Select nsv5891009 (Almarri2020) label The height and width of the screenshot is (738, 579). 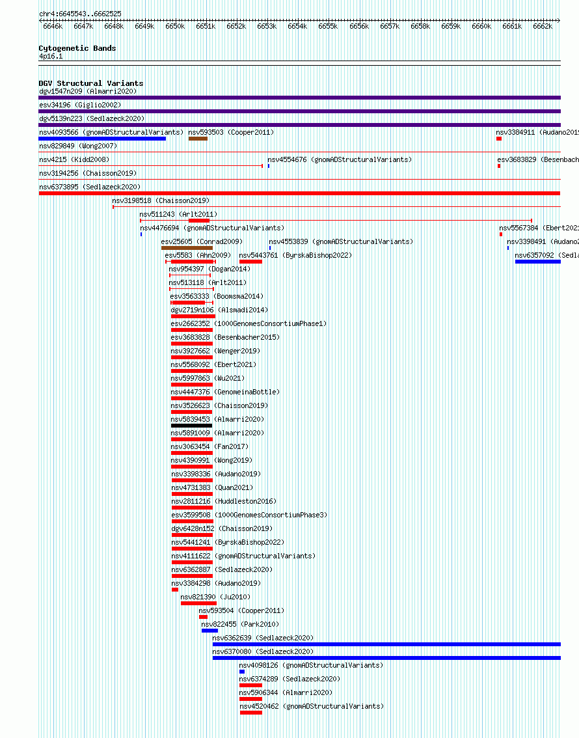[217, 433]
